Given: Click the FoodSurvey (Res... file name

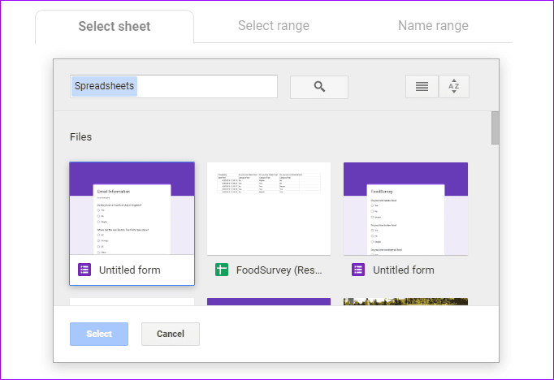Looking at the screenshot, I should (x=279, y=270).
